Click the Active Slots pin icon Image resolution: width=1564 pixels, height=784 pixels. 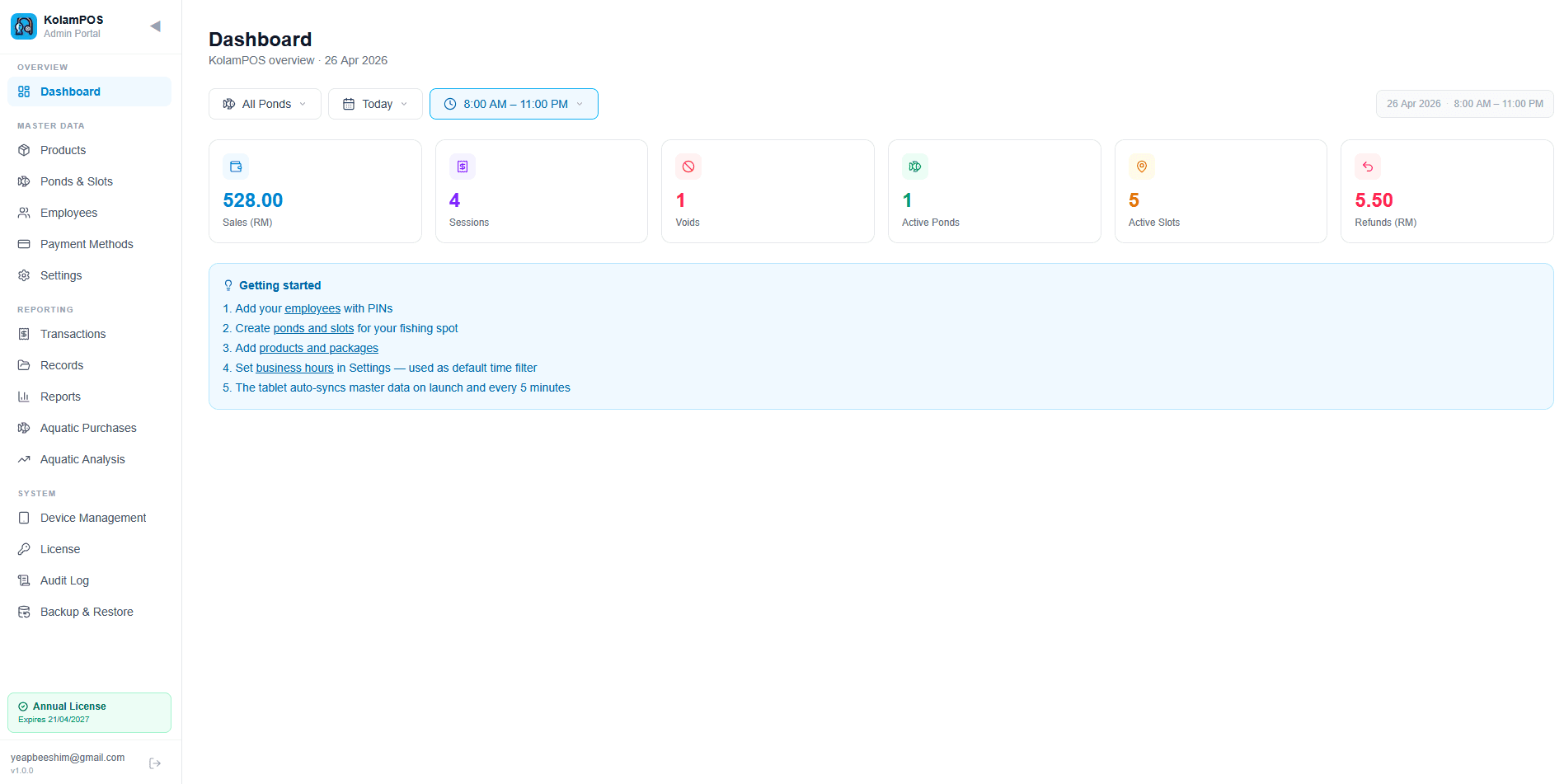pos(1142,167)
